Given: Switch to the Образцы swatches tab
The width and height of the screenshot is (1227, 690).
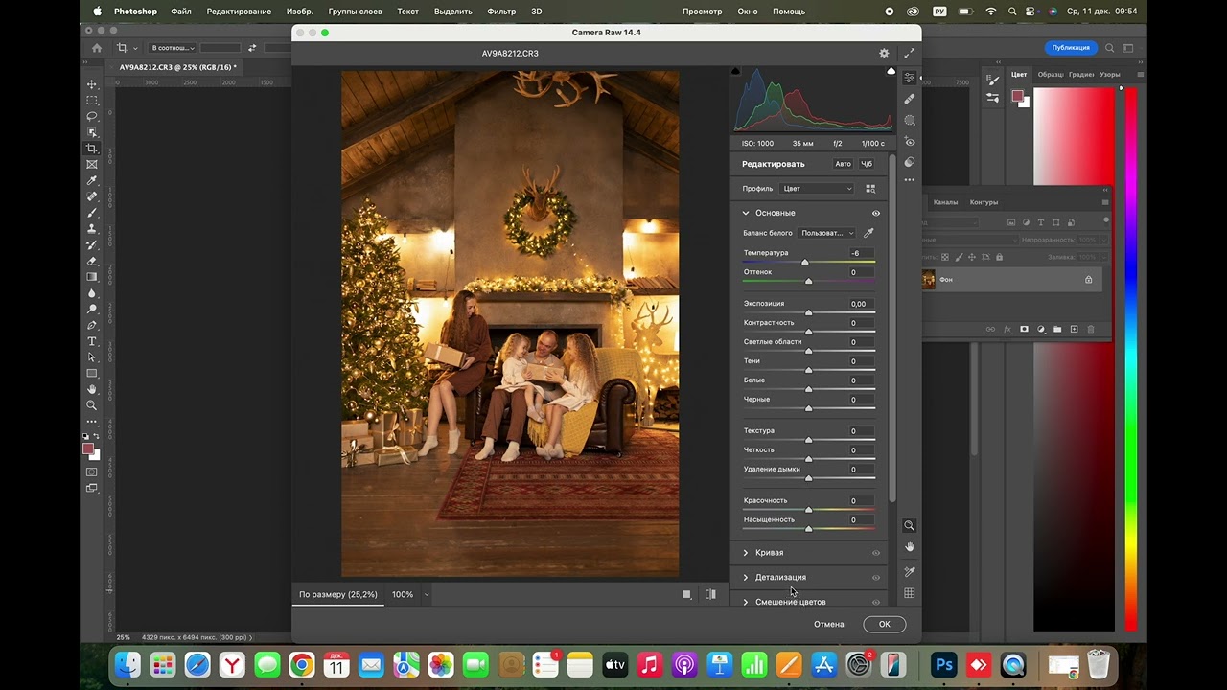Looking at the screenshot, I should click(x=1051, y=74).
